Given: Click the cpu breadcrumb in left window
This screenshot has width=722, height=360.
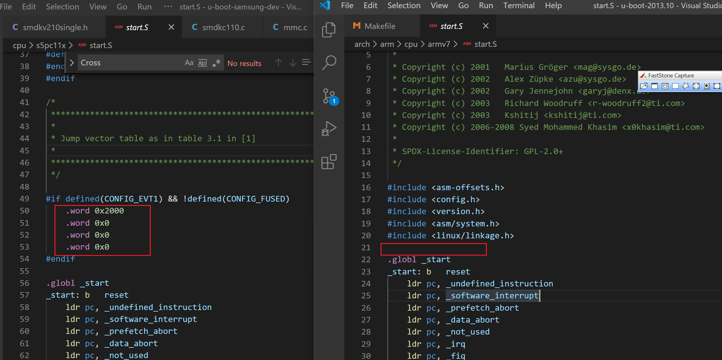Looking at the screenshot, I should (20, 45).
